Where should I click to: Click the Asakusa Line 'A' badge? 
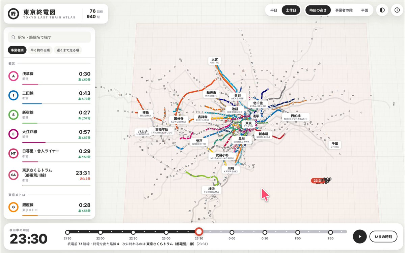tap(13, 76)
